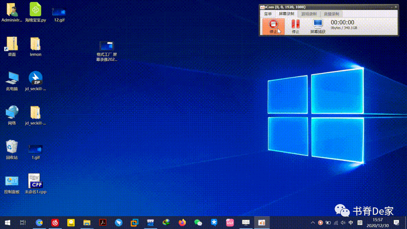Viewport: 407px width, 229px height.
Task: Close the oCam window
Action: [x=396, y=7]
